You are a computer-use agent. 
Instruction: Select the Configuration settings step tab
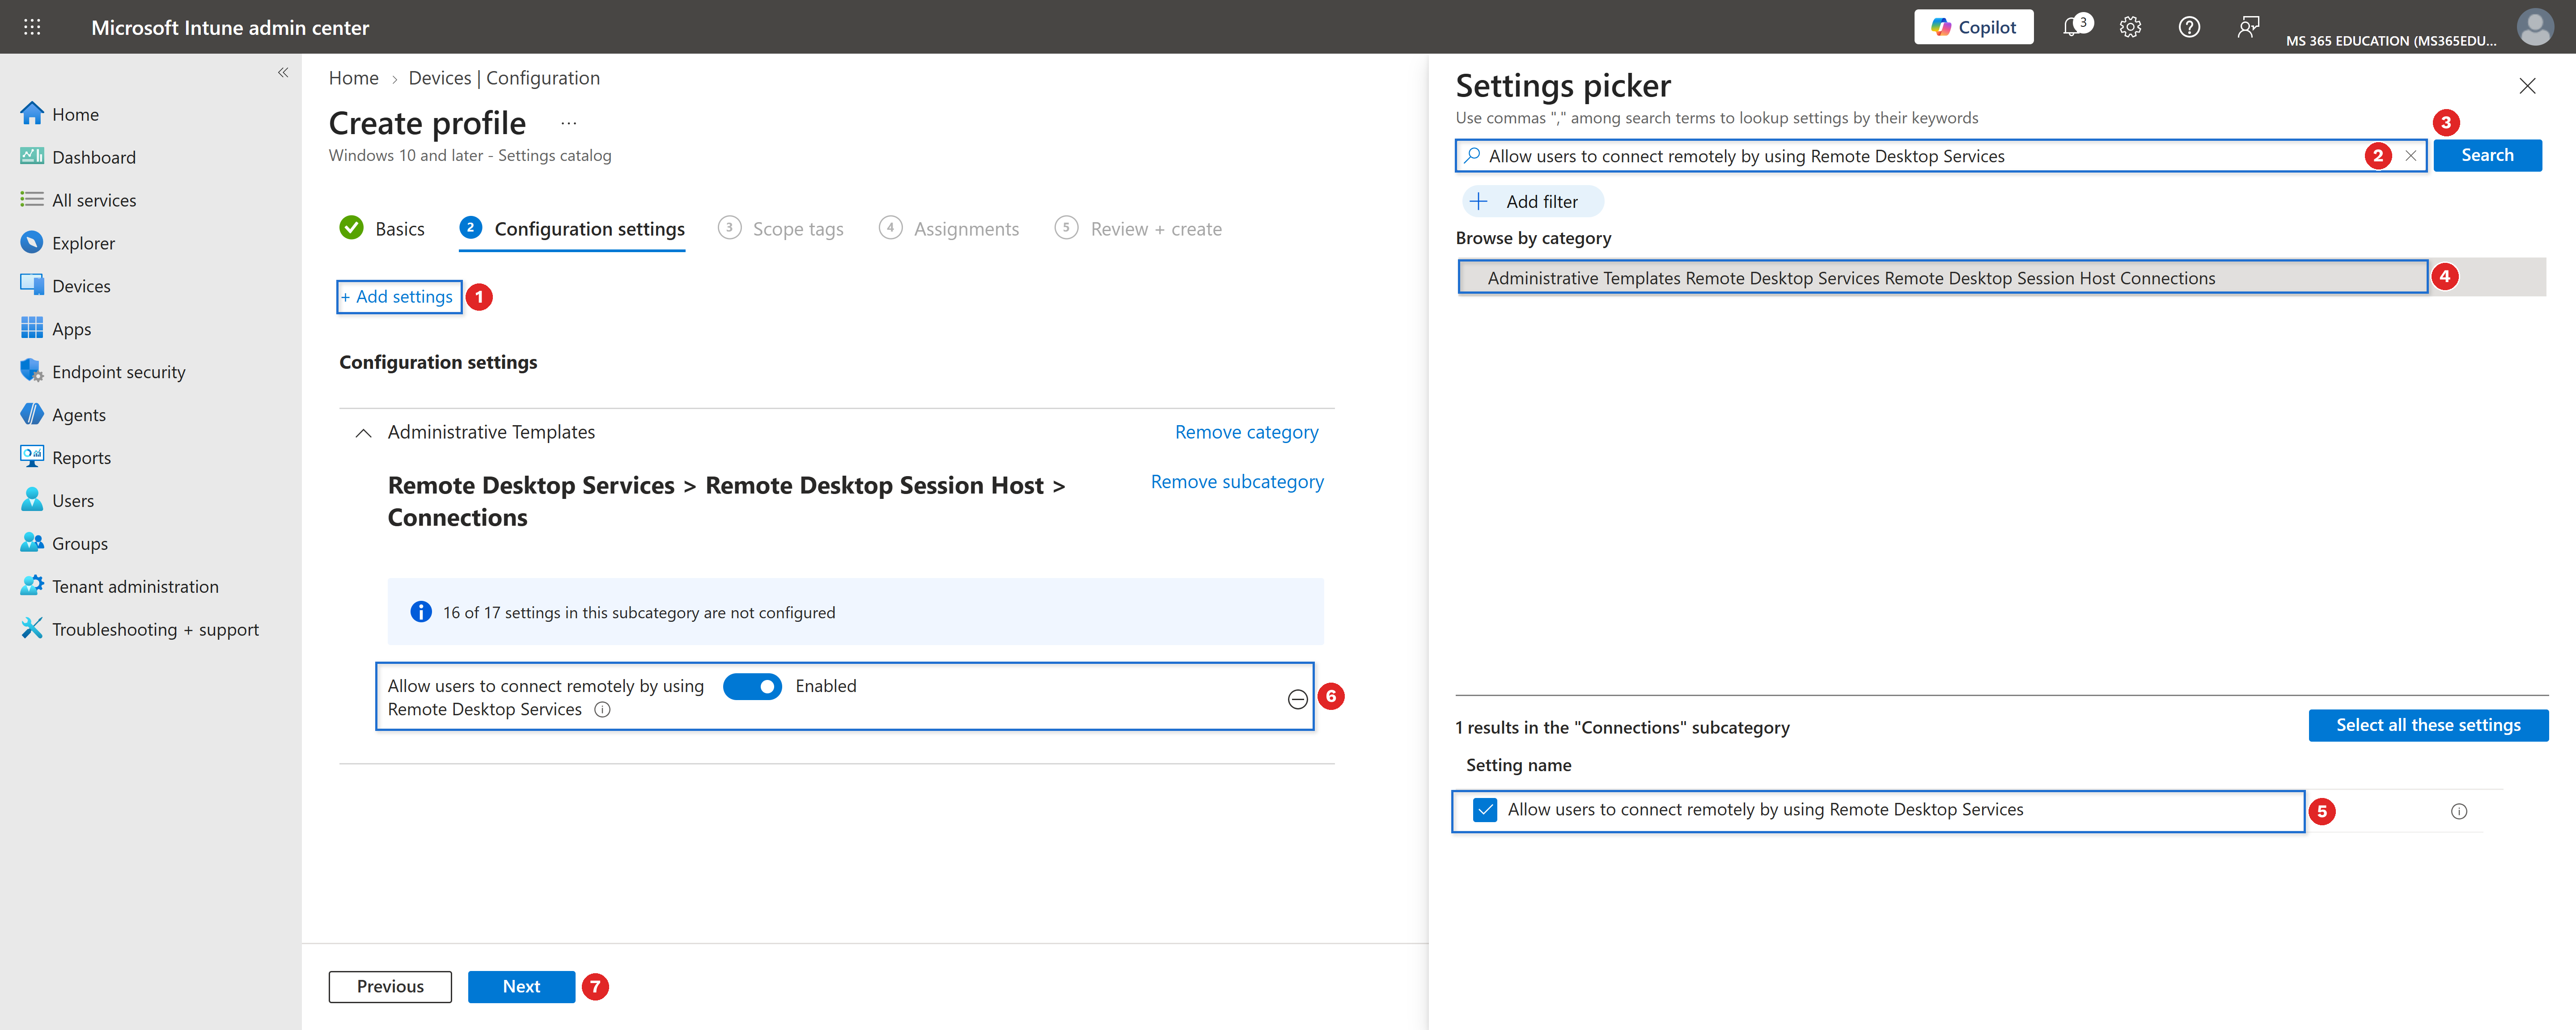click(572, 229)
